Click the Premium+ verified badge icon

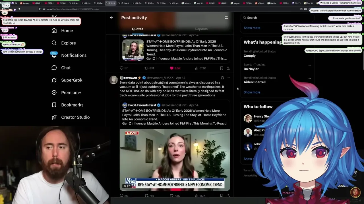(x=54, y=92)
